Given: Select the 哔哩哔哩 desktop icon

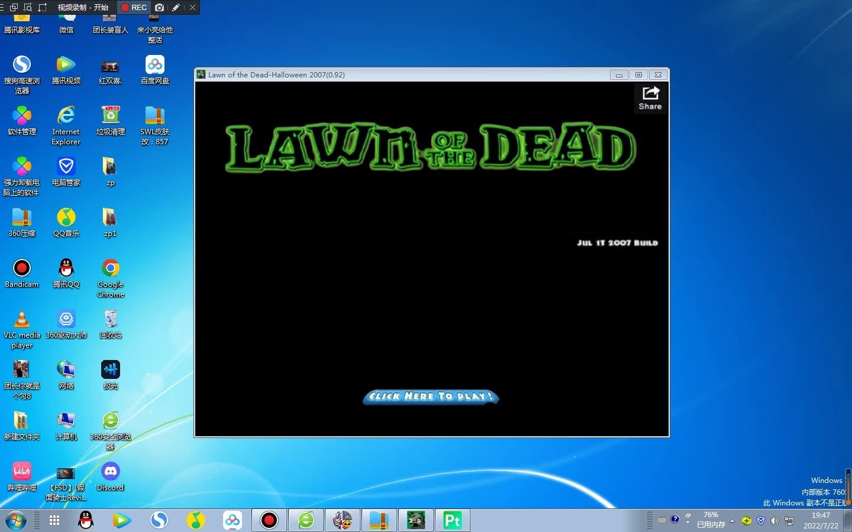Looking at the screenshot, I should pyautogui.click(x=22, y=476).
